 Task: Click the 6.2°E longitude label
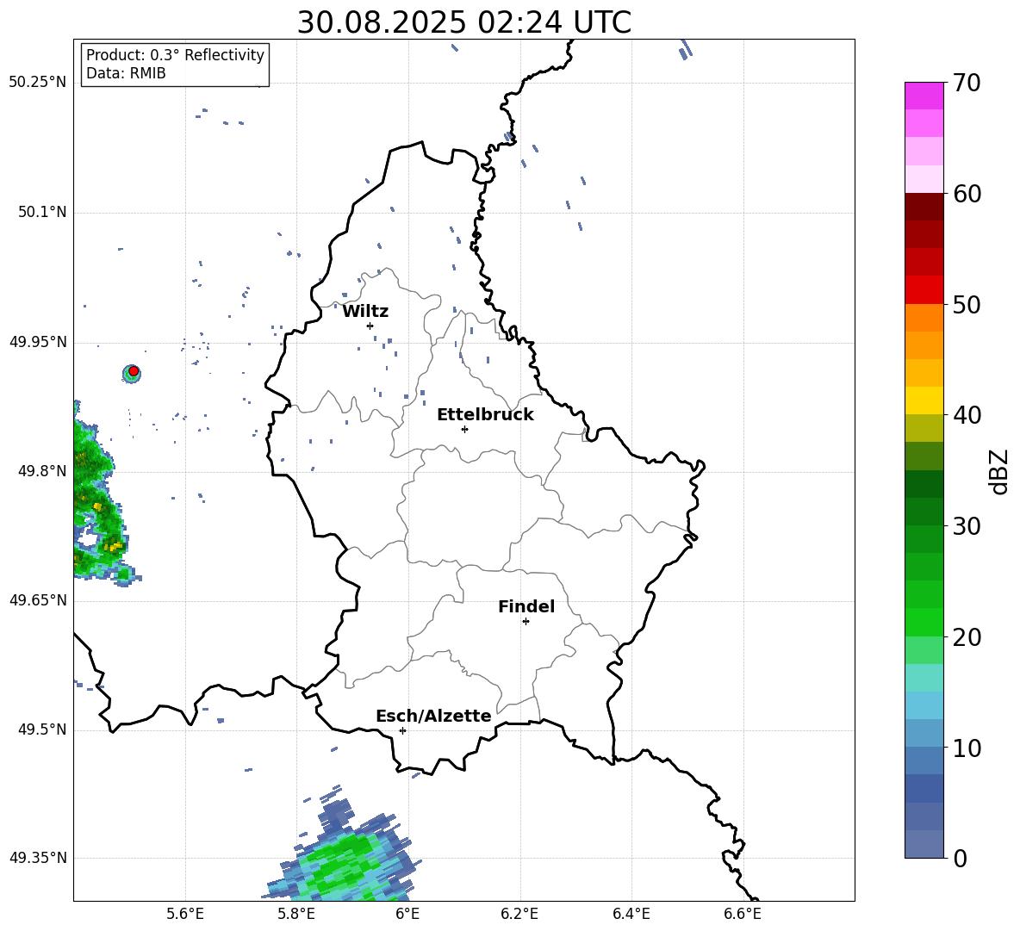tap(519, 914)
